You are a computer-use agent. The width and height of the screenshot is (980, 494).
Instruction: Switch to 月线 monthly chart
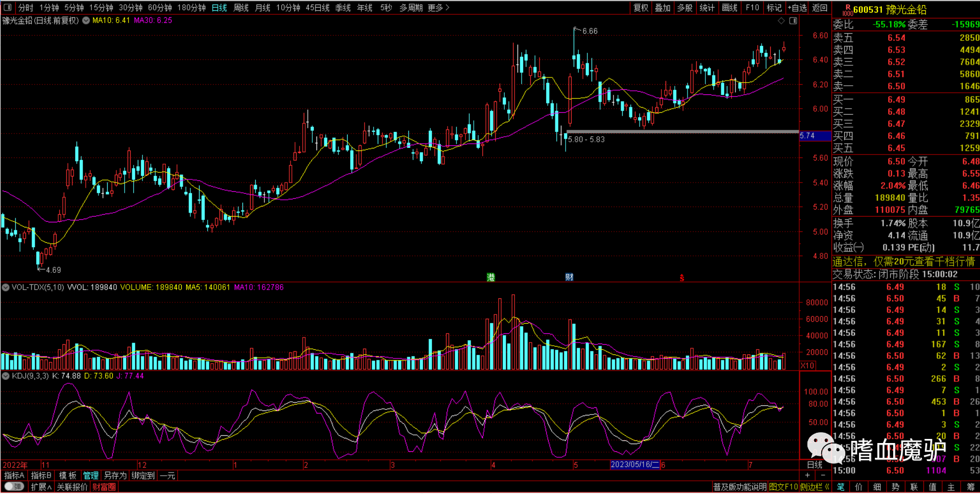coord(262,8)
